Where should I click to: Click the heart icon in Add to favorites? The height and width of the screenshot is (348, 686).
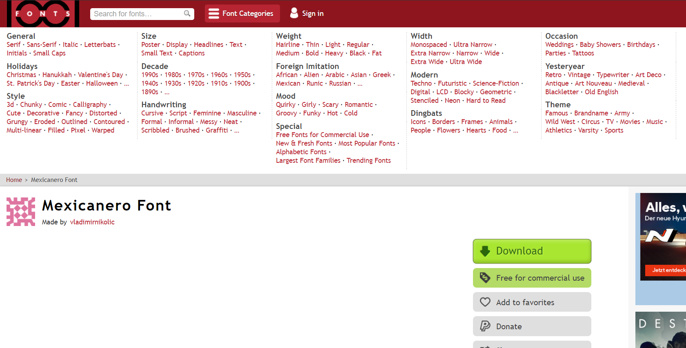point(485,302)
